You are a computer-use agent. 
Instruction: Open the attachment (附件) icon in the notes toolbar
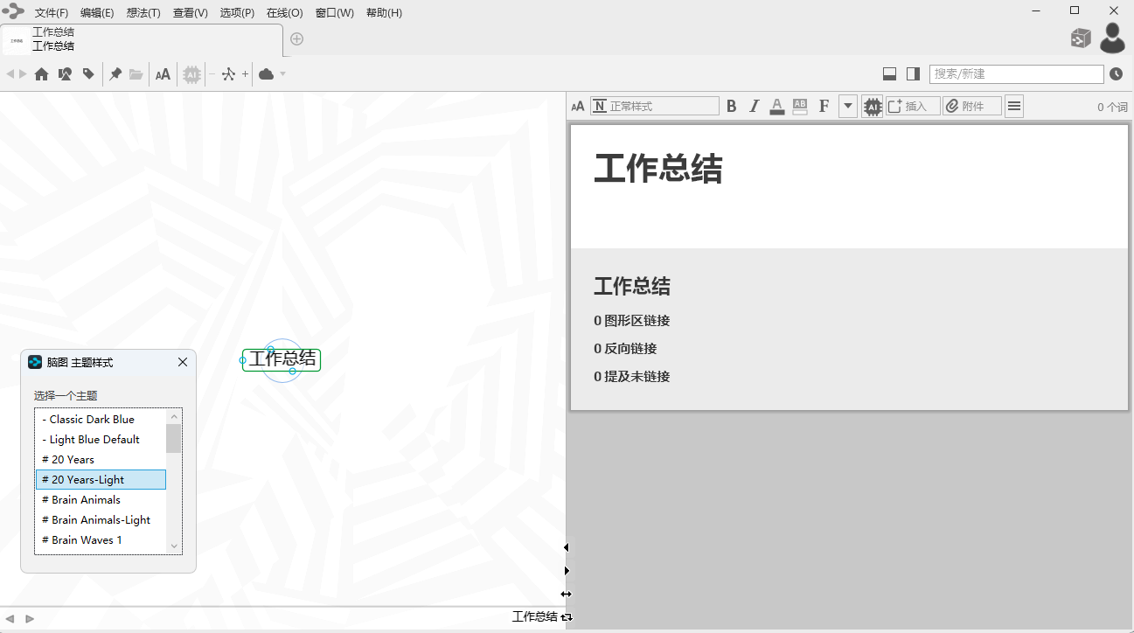click(x=971, y=106)
